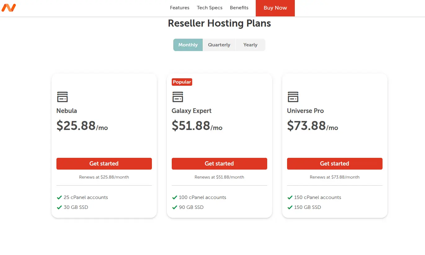Click the $25.88/mo price
The width and height of the screenshot is (425, 255).
click(82, 126)
